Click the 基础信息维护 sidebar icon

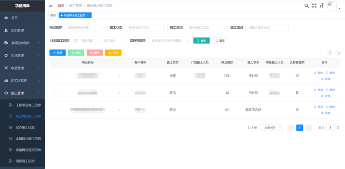[6, 43]
